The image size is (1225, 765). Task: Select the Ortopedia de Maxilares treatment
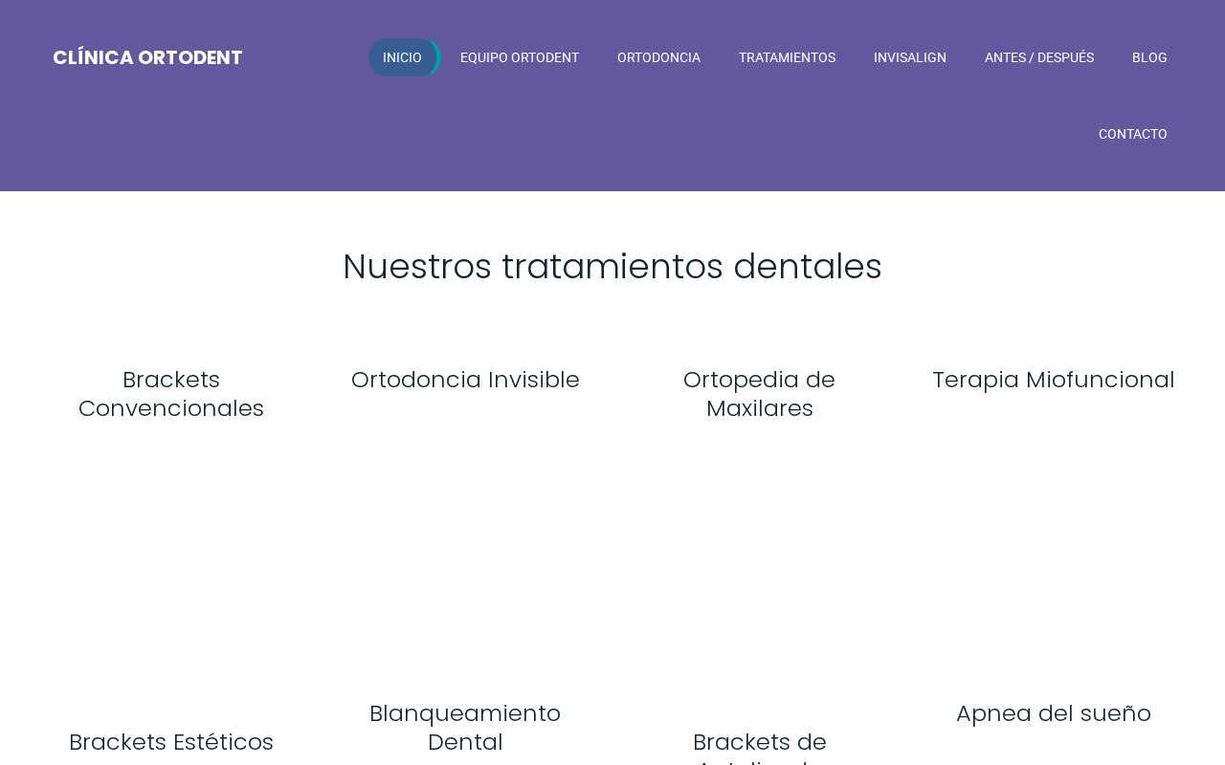click(x=760, y=394)
